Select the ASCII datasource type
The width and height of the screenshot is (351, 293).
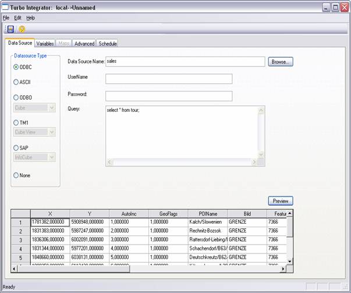point(16,82)
